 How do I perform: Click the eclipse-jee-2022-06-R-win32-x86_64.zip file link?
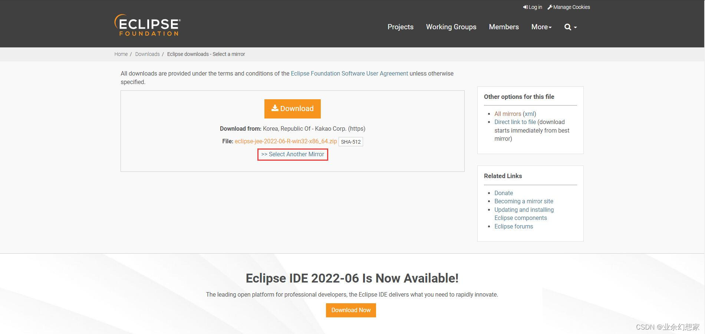286,141
